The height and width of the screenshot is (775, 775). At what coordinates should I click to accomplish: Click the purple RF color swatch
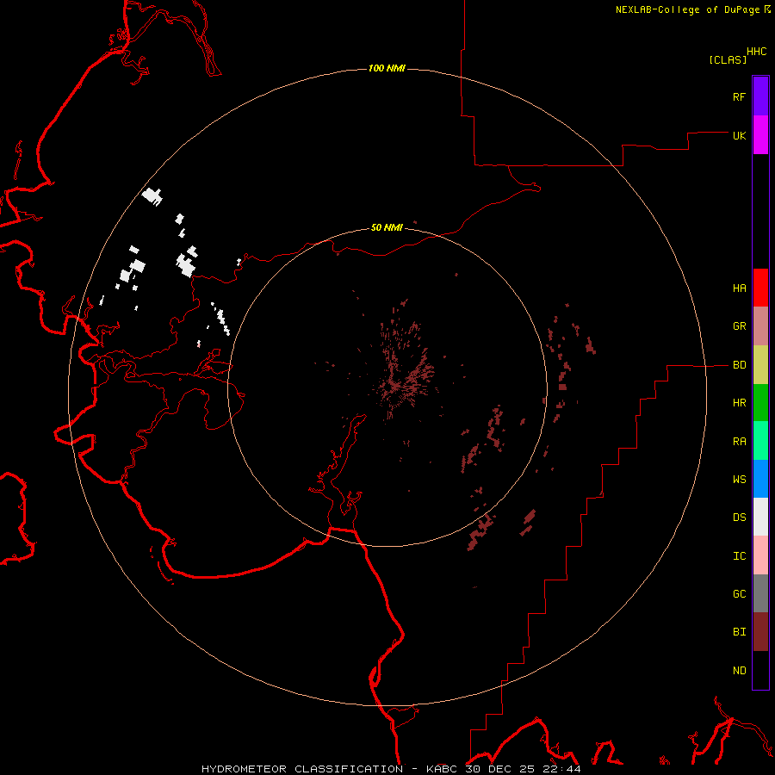pos(760,96)
